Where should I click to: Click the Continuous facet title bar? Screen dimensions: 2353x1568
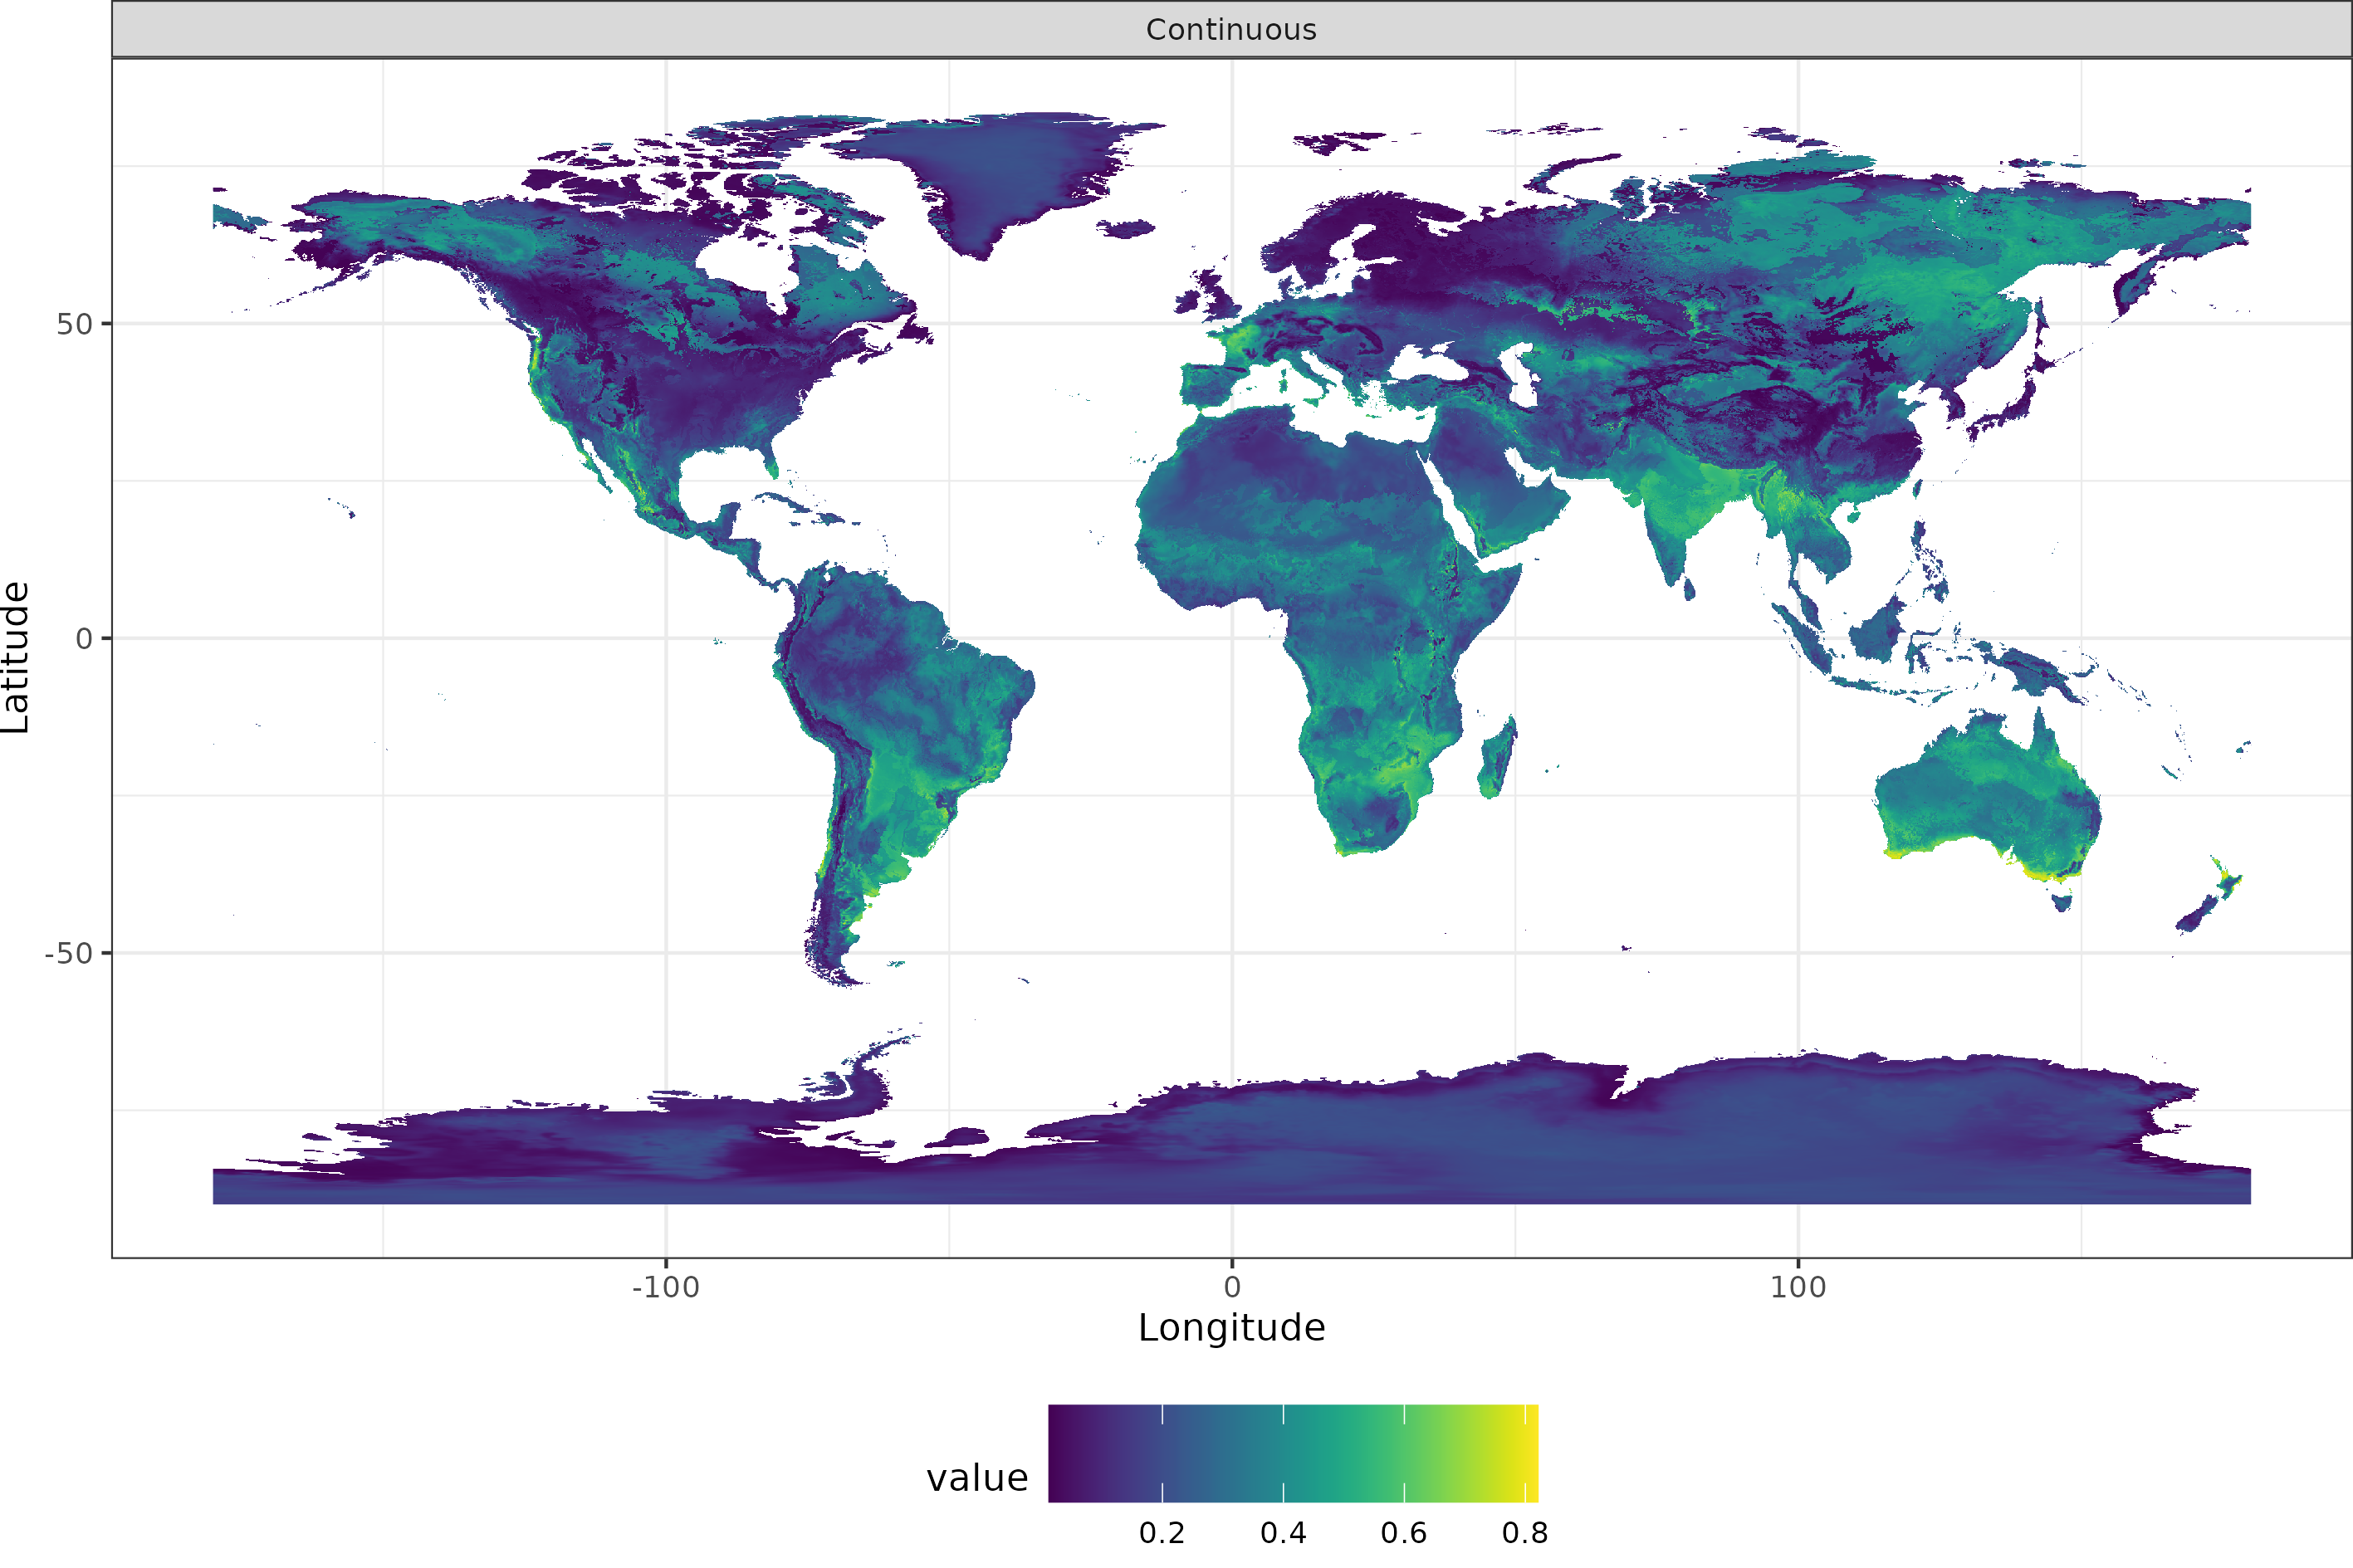click(x=1234, y=29)
